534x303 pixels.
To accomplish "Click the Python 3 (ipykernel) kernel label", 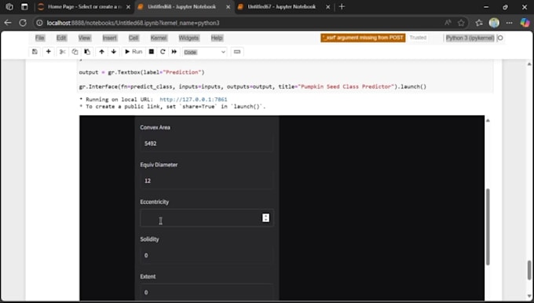I will tap(470, 38).
